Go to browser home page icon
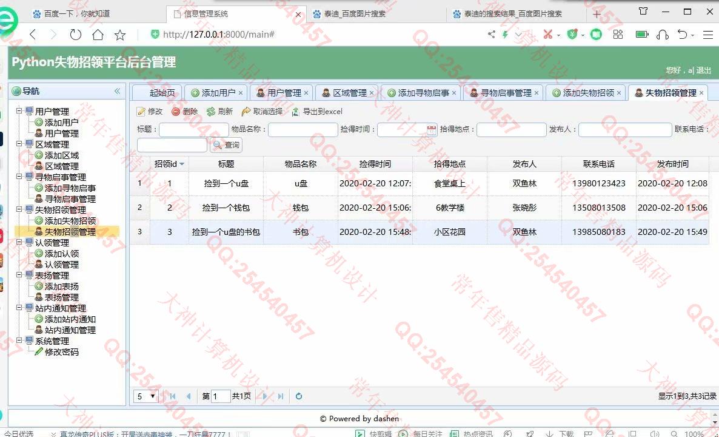Screen dimensions: 719x437 point(98,35)
